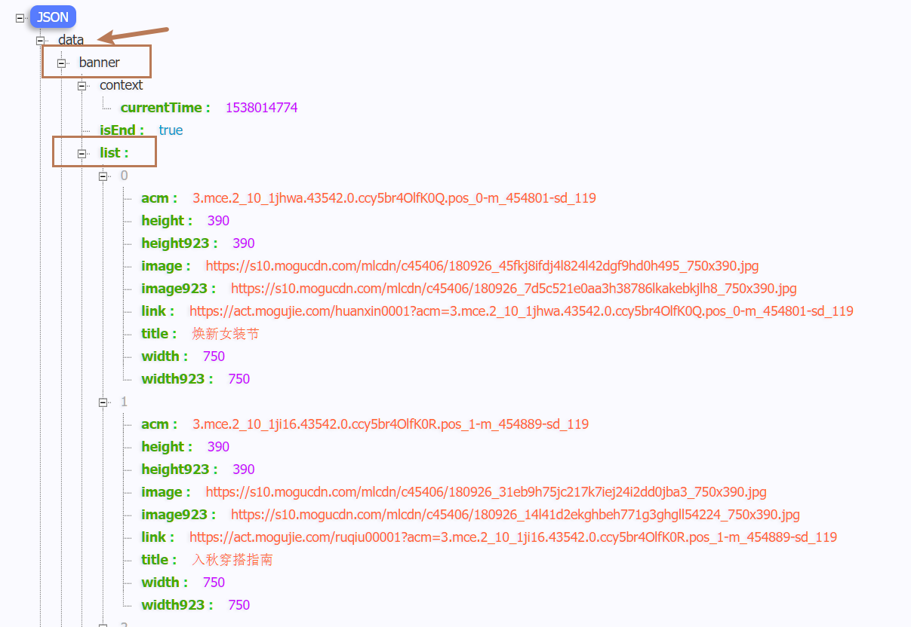The height and width of the screenshot is (627, 911).
Task: Open item 0 image923 URL
Action: point(513,289)
